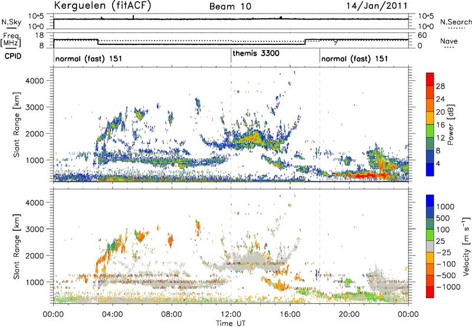Click the 'CPID' row label
The height and width of the screenshot is (327, 472).
point(13,56)
